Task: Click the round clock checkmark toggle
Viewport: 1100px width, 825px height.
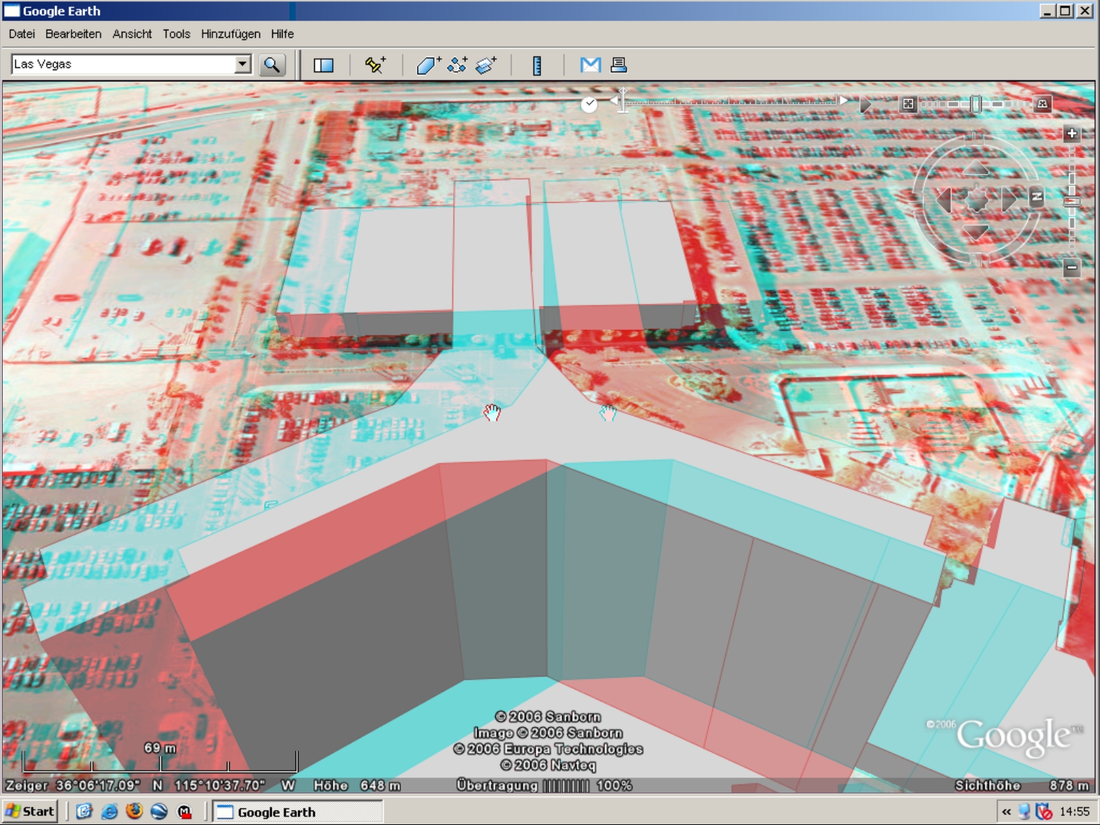Action: point(589,104)
